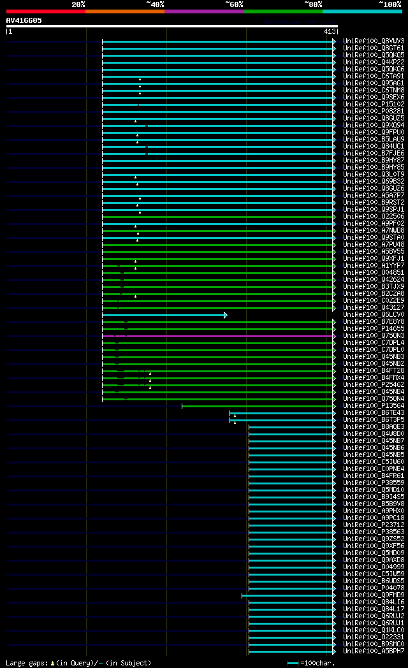Viewport: 408px width, 668px height.
Task: Select subject label UniRef100_Q42624
Action: [x=374, y=279]
